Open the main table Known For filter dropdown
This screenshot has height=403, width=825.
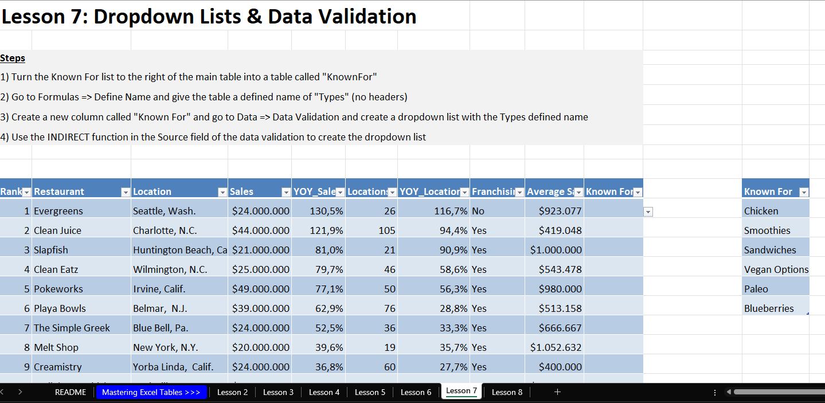(x=638, y=192)
